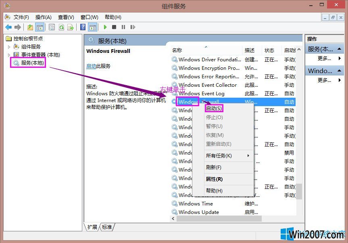Viewport: 348px width, 243px height.
Task: Open the 窗口(W) menu
Action: (x=90, y=17)
